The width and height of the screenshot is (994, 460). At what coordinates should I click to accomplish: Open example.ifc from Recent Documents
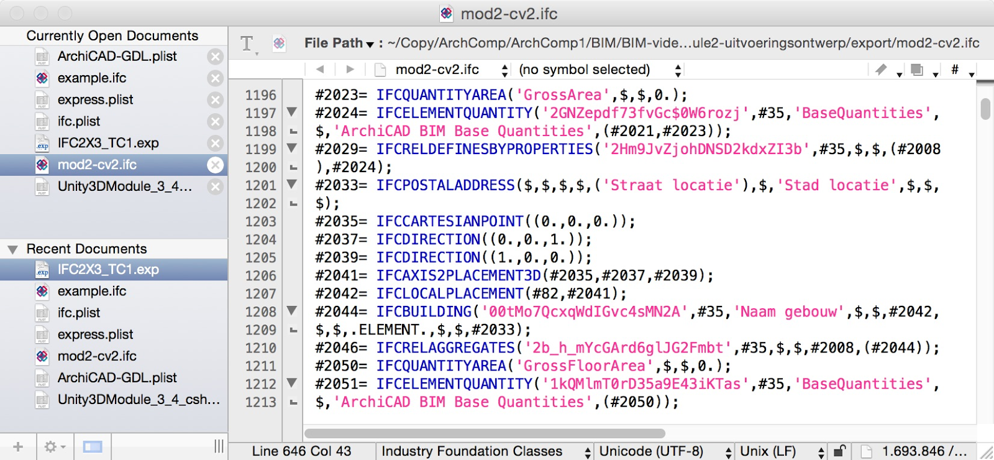pyautogui.click(x=92, y=292)
